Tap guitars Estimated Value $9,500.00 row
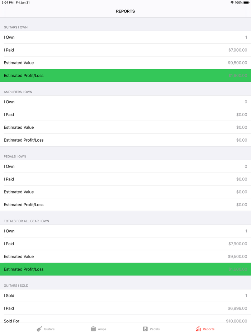 pos(126,63)
